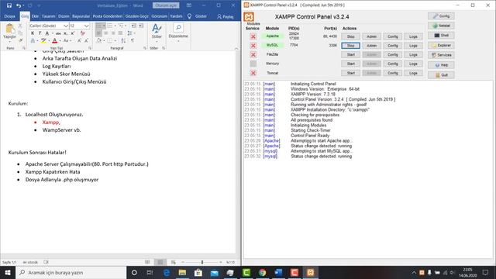Switch to the Posta Gönderileri tab

coord(108,16)
